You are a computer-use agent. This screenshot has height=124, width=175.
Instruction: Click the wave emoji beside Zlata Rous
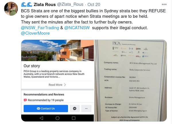tap(28, 5)
